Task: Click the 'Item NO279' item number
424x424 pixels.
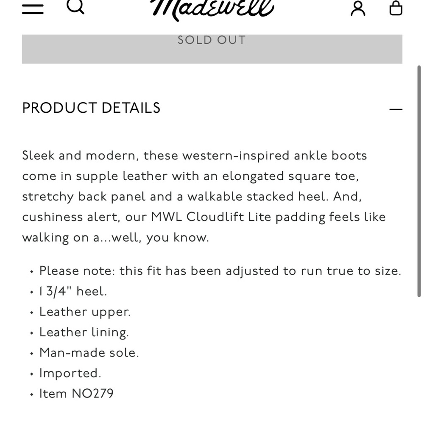Action: [x=76, y=393]
